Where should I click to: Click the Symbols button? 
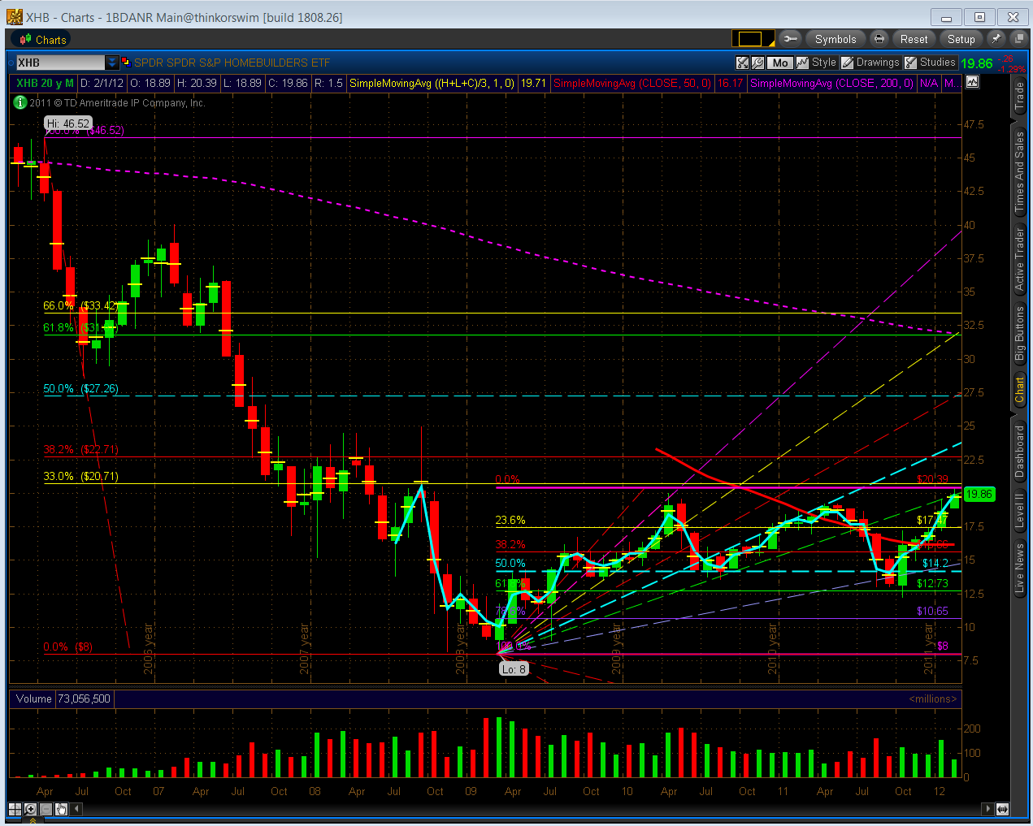point(836,39)
